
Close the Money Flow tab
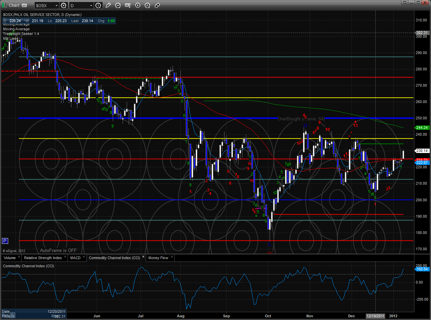172,257
